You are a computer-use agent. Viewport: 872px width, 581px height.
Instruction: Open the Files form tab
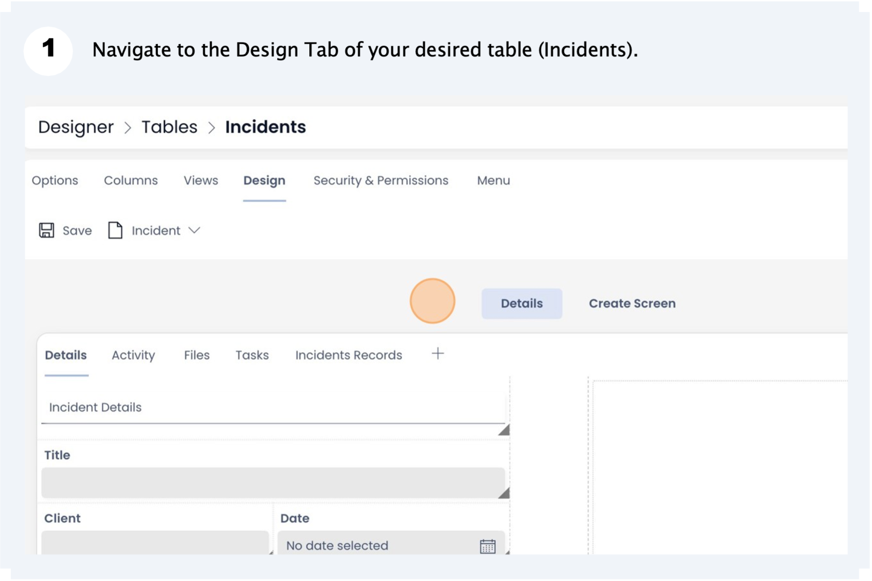197,355
